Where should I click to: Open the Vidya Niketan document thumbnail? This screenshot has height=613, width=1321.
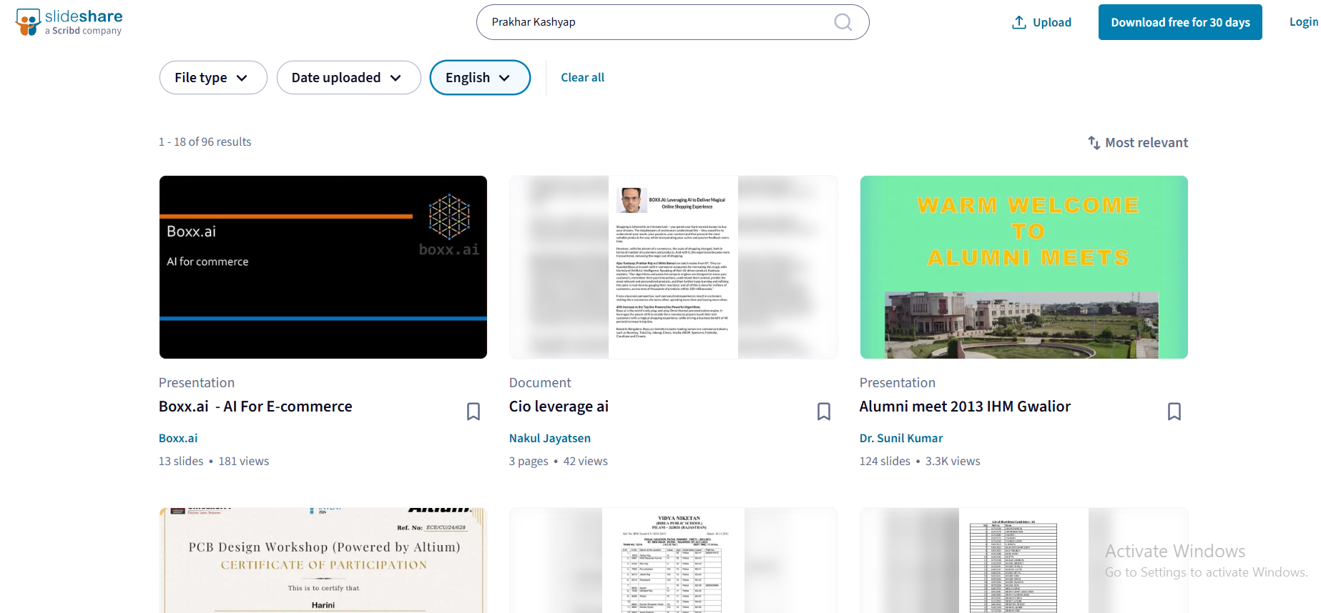[674, 561]
